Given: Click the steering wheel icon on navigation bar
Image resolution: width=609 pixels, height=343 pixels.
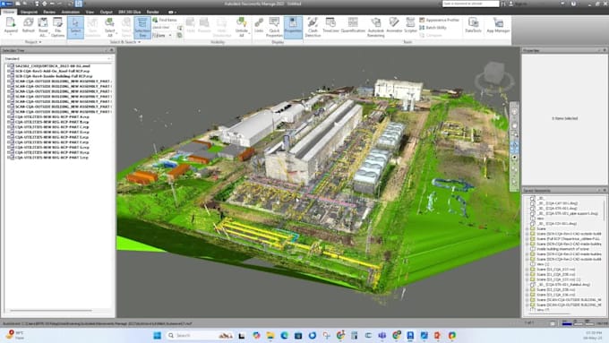Looking at the screenshot, I should [514, 112].
